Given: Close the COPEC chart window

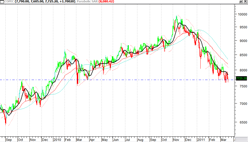Looking at the screenshot, I should coord(246,1).
